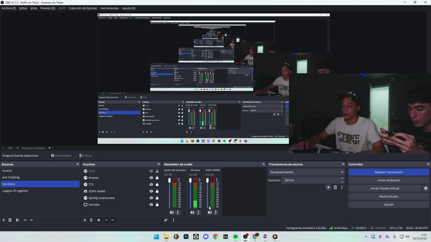This screenshot has height=242, width=431.
Task: Move source down arrow in Fuentes
Action: point(112,220)
